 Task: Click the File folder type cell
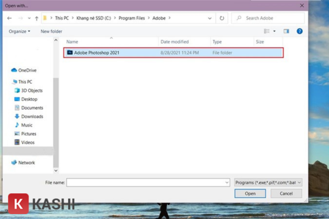tap(222, 53)
